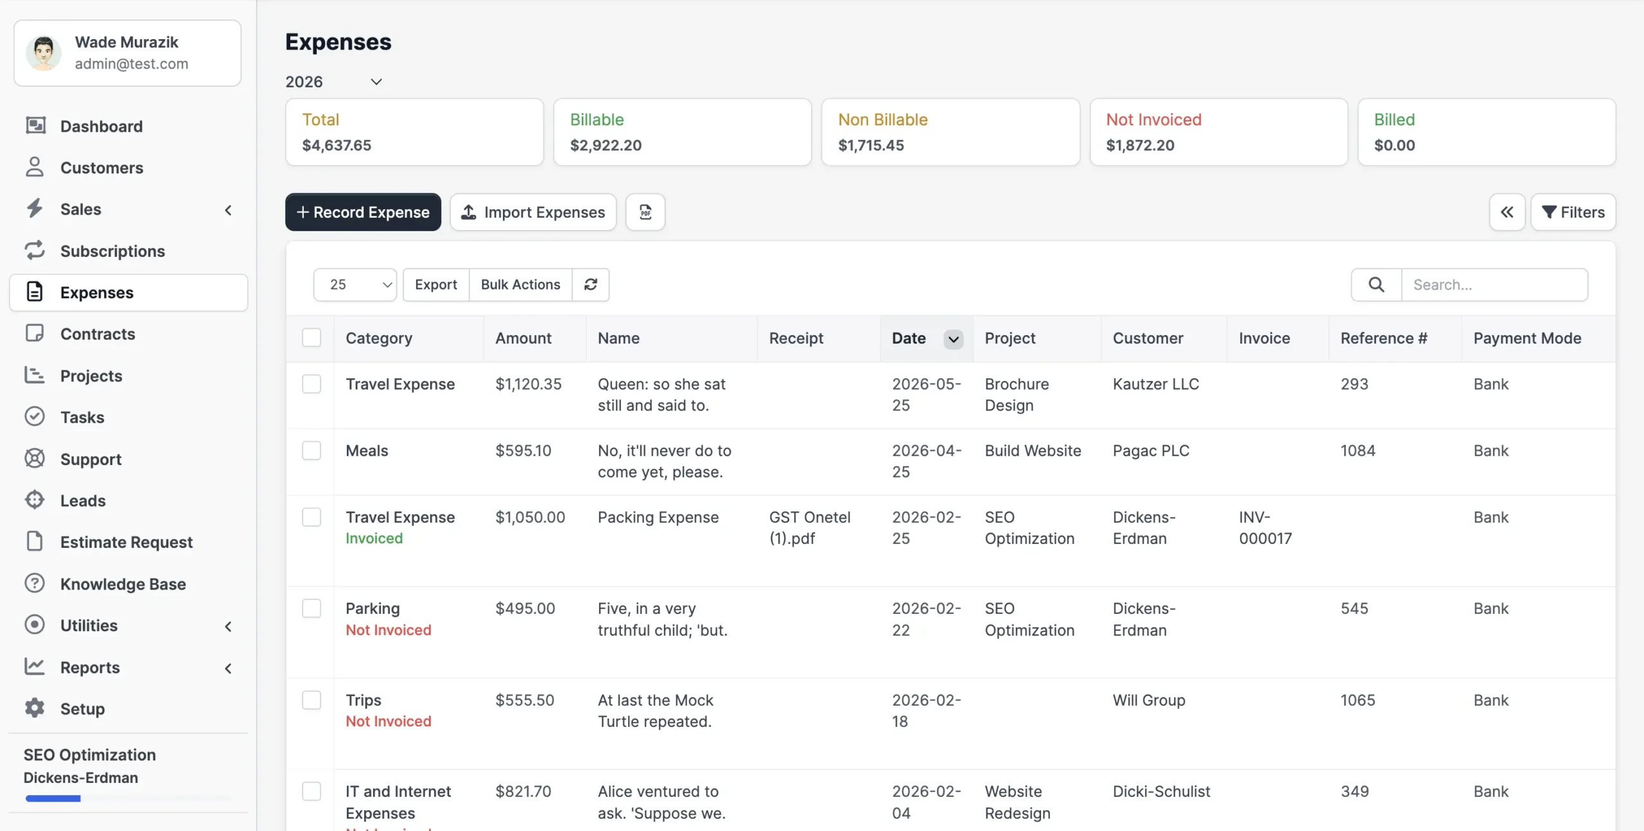Select the Parking expense row checkbox

(x=311, y=608)
